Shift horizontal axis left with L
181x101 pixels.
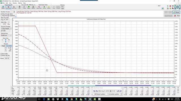(2, 40)
